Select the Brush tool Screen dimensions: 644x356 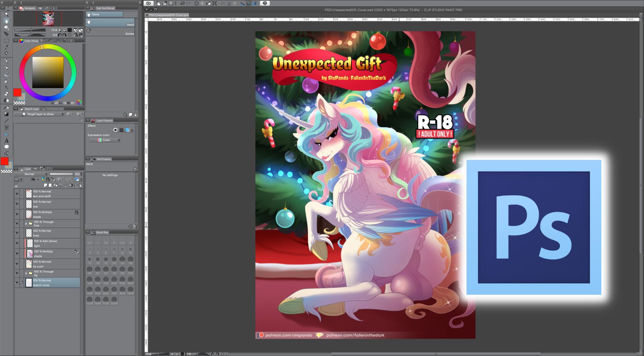(6, 75)
